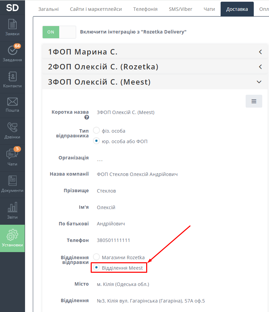Select фіз. особа sender type

pos(96,131)
